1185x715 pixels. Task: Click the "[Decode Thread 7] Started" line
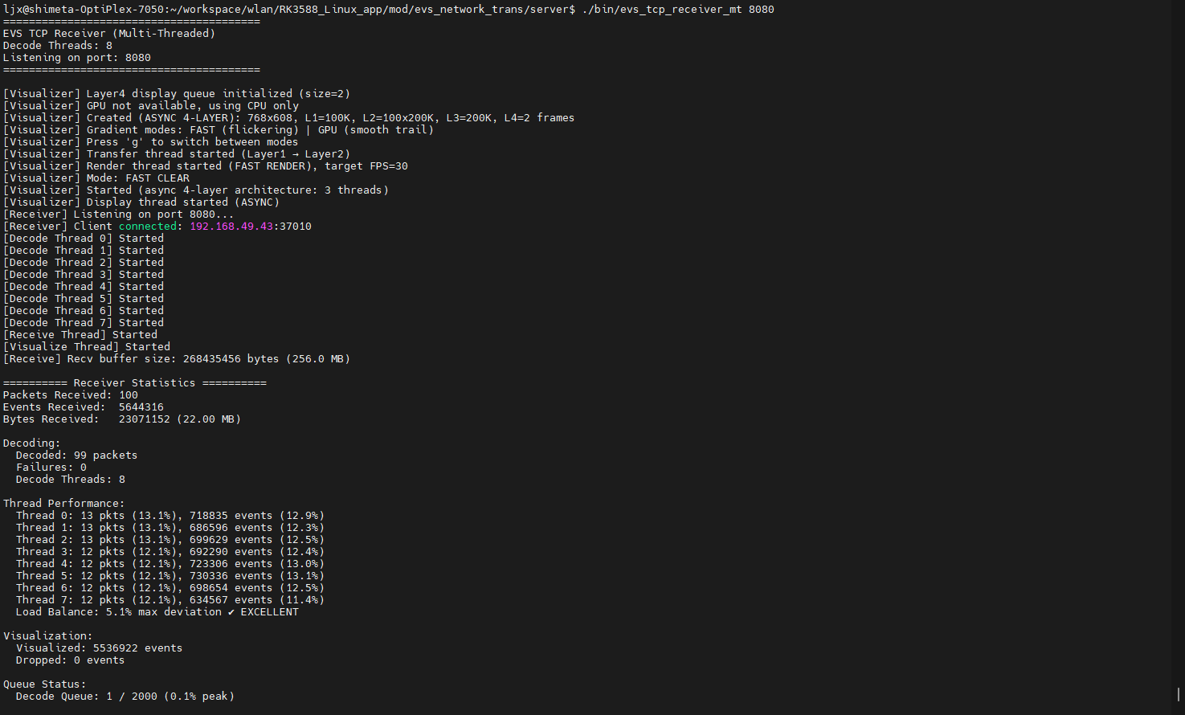84,323
